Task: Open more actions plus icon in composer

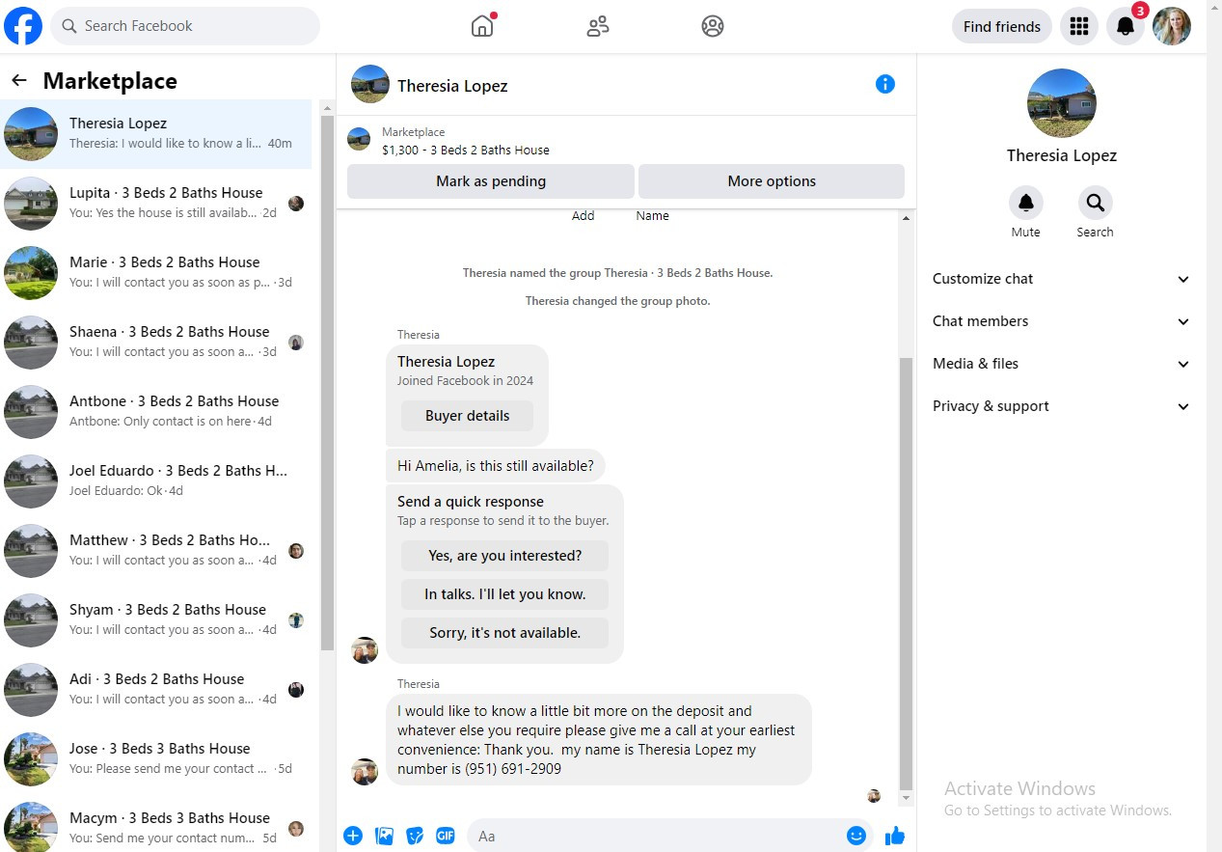Action: point(353,836)
